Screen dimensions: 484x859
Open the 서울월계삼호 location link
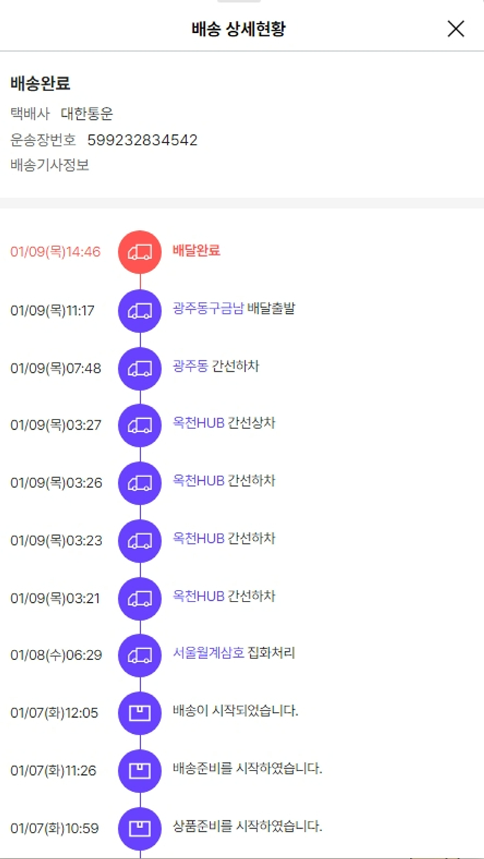[208, 653]
